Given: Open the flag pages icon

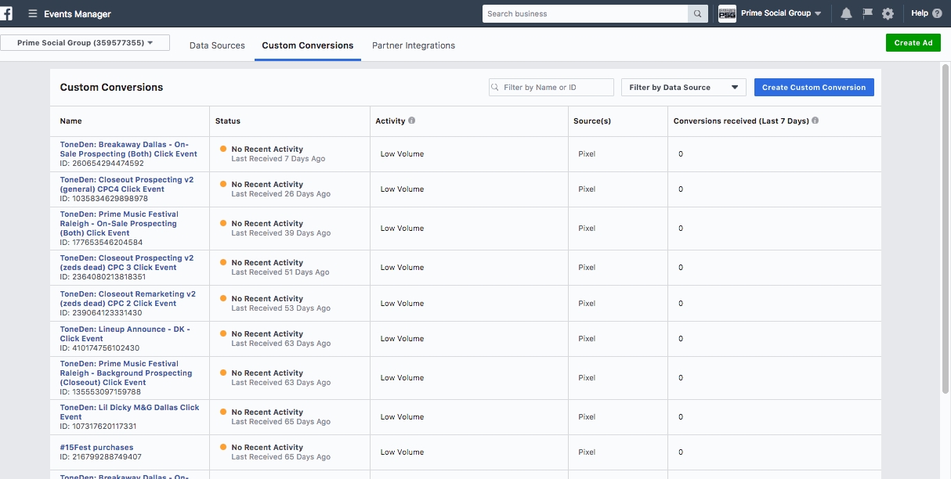Looking at the screenshot, I should click(x=867, y=13).
